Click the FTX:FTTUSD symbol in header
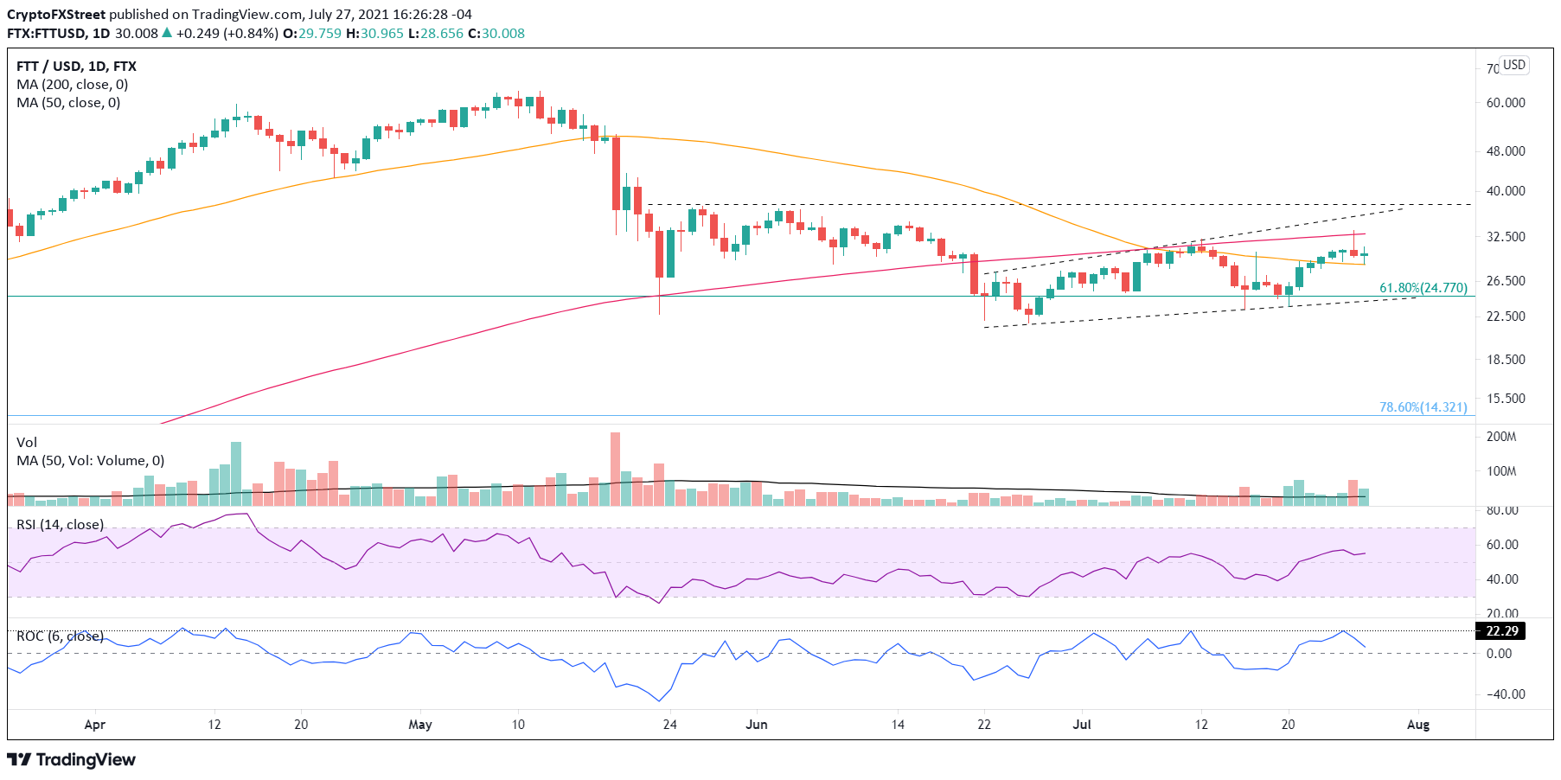Image resolution: width=1561 pixels, height=780 pixels. click(47, 34)
